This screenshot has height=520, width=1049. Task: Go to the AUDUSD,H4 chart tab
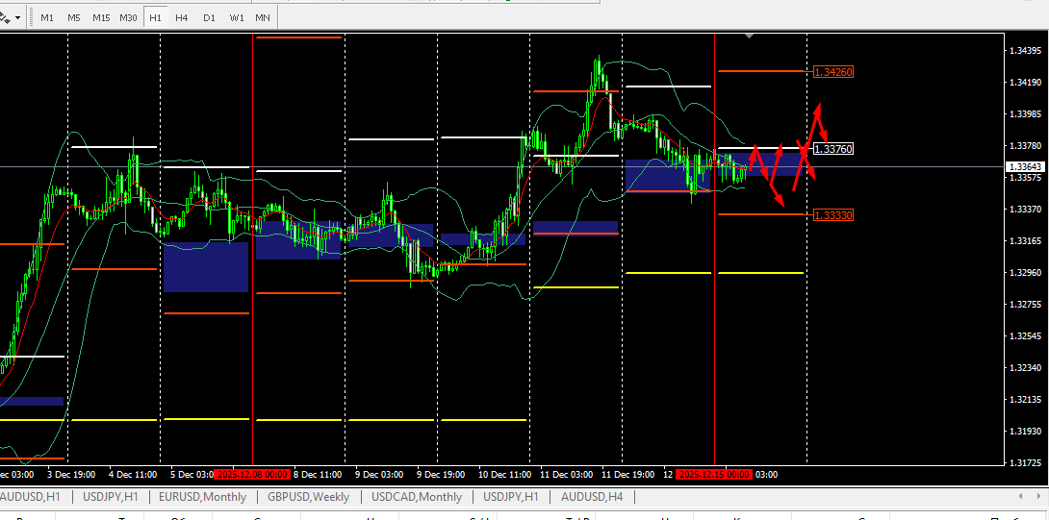tap(592, 497)
